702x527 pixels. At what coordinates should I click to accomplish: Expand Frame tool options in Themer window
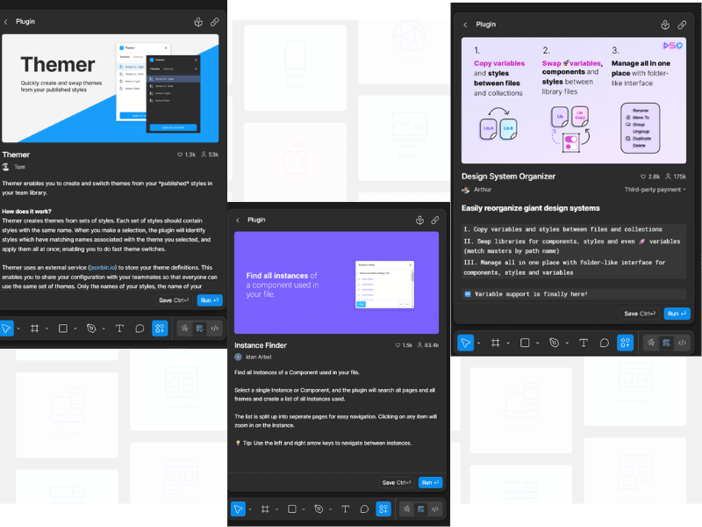[47, 328]
